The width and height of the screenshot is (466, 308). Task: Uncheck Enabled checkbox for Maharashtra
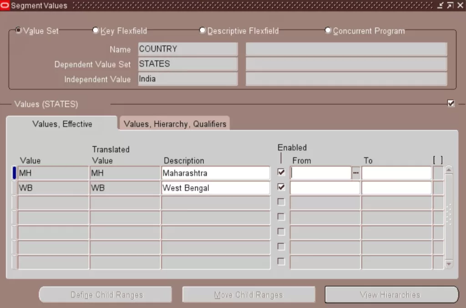coord(281,172)
